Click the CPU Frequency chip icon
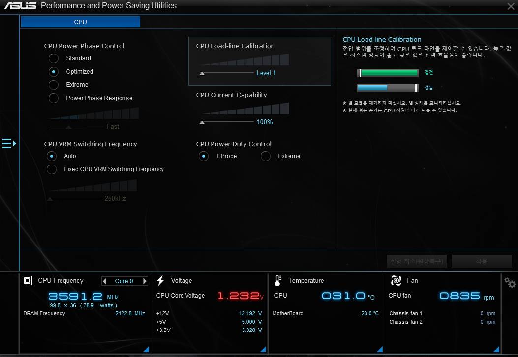 pyautogui.click(x=28, y=280)
